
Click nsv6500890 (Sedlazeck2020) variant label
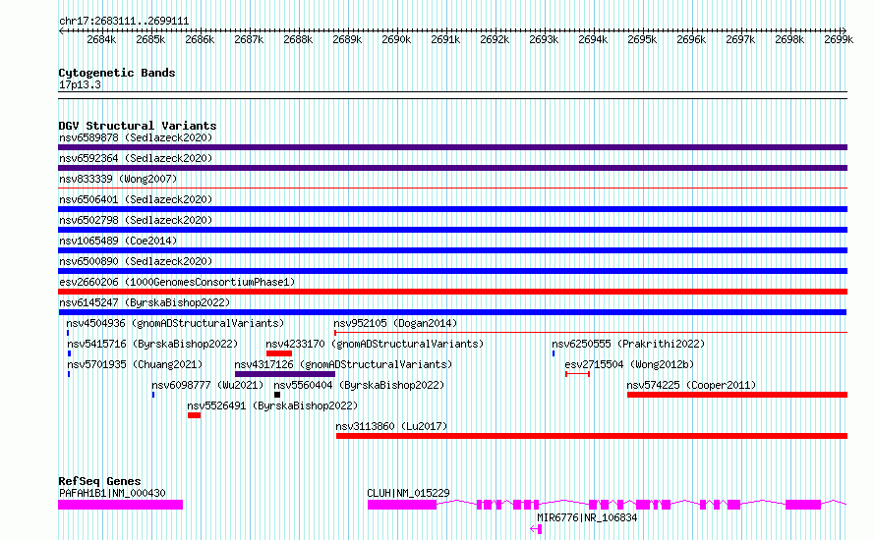136,261
